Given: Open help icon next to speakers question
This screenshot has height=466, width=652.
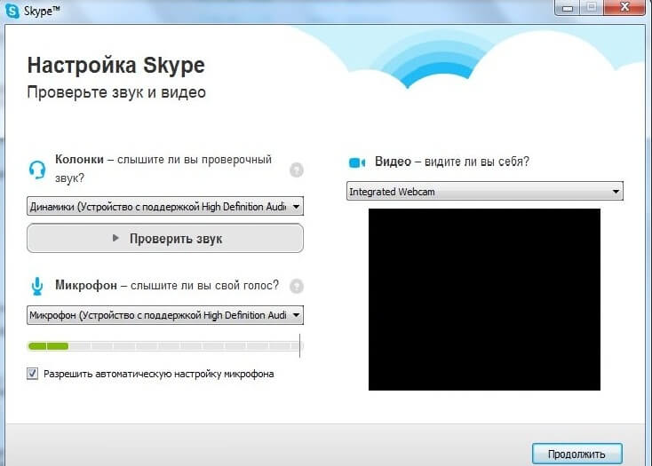Looking at the screenshot, I should point(297,170).
